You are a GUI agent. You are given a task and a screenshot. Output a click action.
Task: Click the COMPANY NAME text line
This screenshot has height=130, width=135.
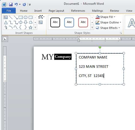tap(93, 57)
